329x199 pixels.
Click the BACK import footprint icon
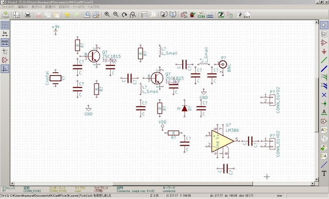247,15
